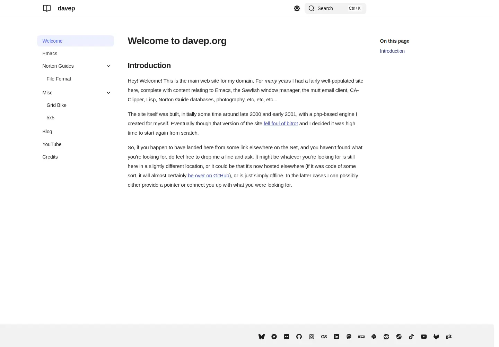Select Welcome in the sidebar
Screen dimensions: 499x347
point(76,41)
